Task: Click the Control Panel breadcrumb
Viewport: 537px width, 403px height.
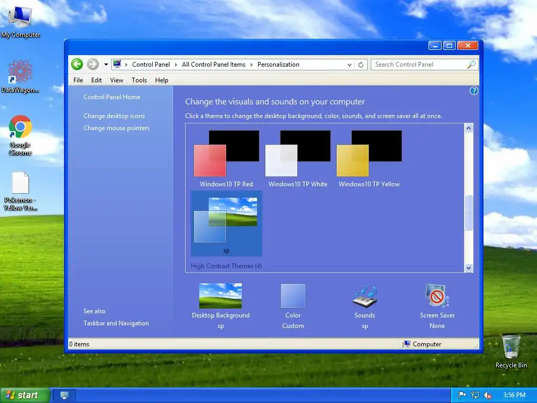Action: [x=151, y=65]
